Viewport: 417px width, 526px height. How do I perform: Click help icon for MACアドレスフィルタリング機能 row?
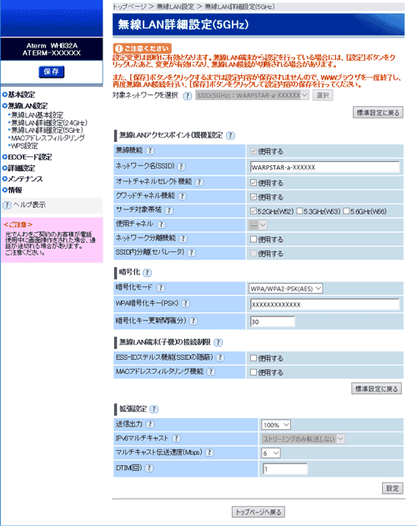pyautogui.click(x=211, y=372)
